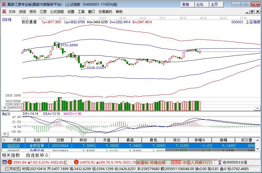Click the 论坛 button
The width and height of the screenshot is (262, 173).
click(x=202, y=4)
